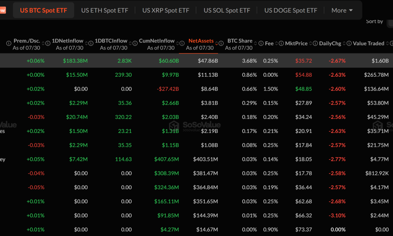Click the -2.77% daily change value

(337, 159)
